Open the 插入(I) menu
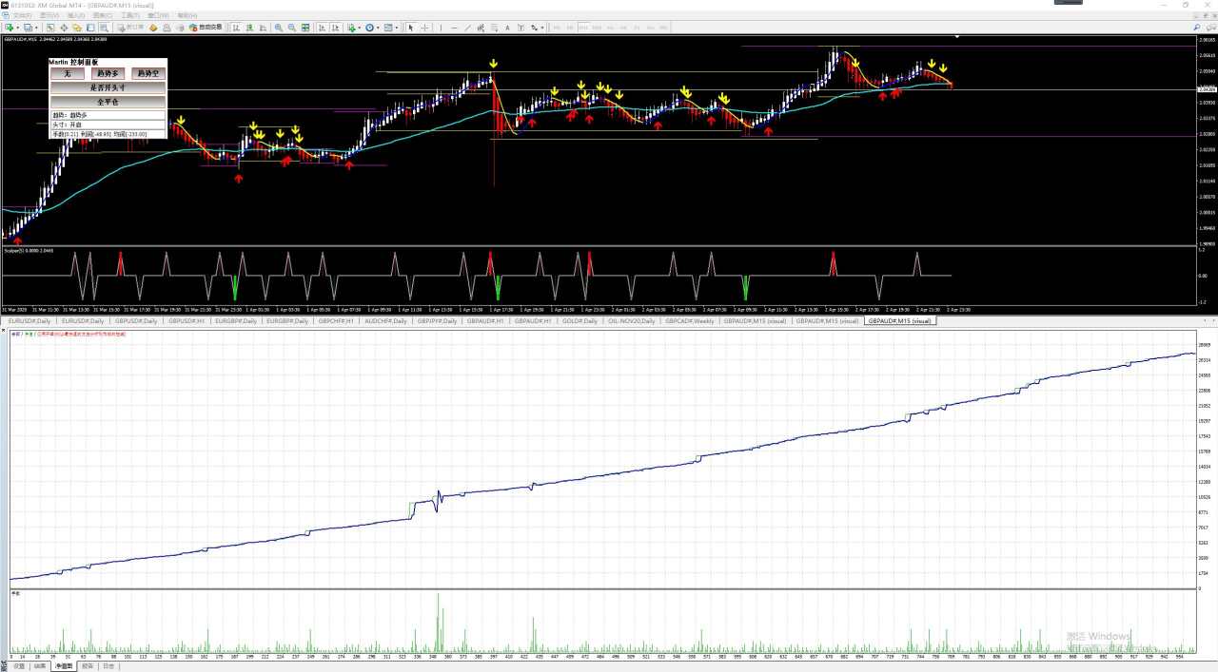This screenshot has width=1218, height=672. 75,15
